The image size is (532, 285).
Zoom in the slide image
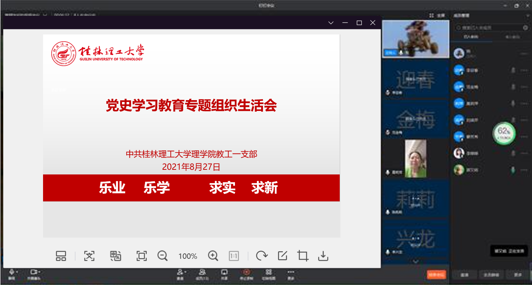(x=213, y=256)
